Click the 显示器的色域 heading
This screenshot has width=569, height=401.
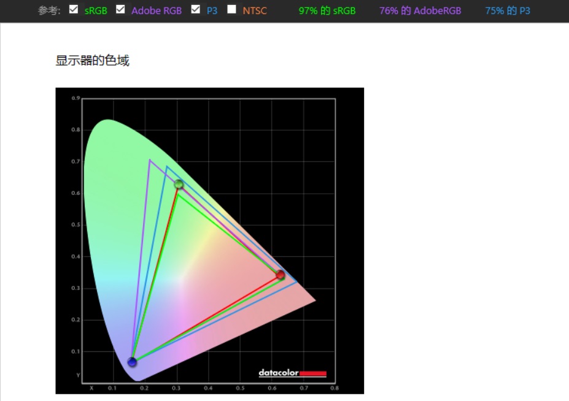(x=92, y=60)
